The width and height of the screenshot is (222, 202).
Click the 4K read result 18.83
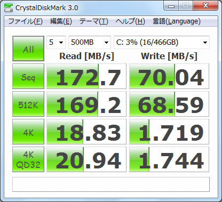click(86, 132)
